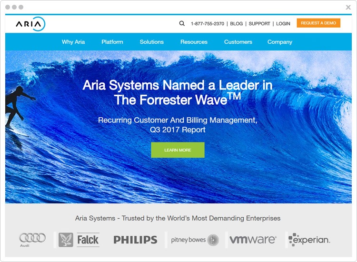Open the Support link

click(x=259, y=24)
